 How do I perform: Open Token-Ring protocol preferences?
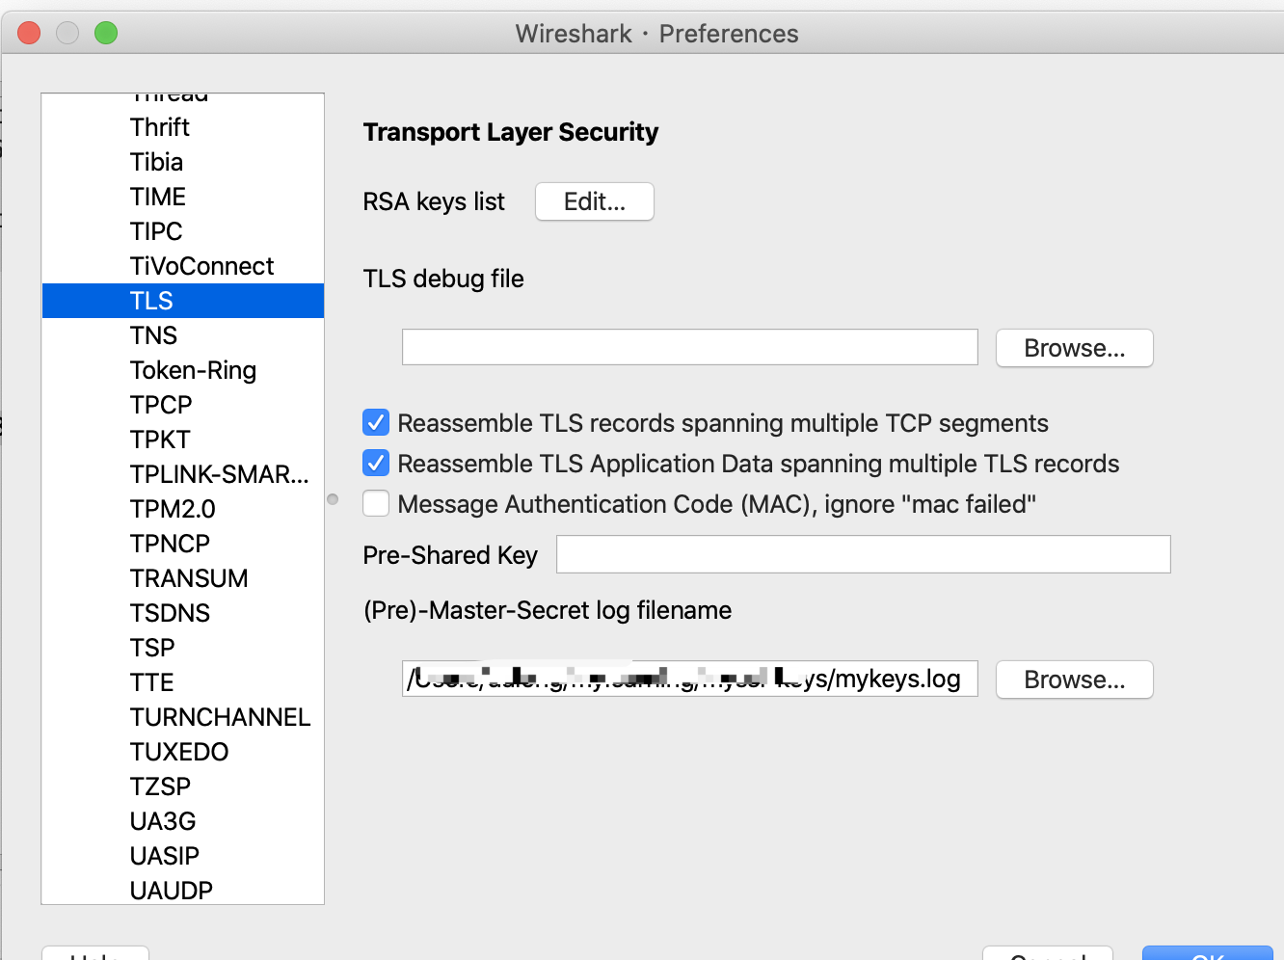(x=183, y=370)
